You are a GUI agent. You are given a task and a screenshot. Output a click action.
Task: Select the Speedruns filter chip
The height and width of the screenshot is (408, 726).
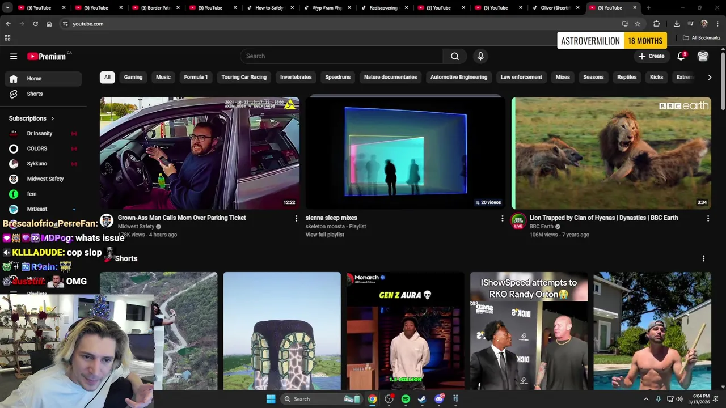(x=337, y=77)
